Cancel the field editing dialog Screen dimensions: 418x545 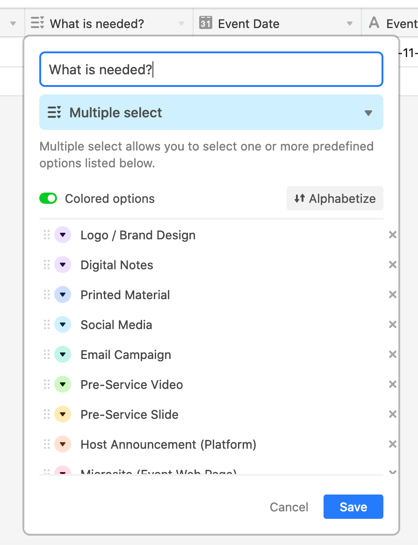point(289,507)
